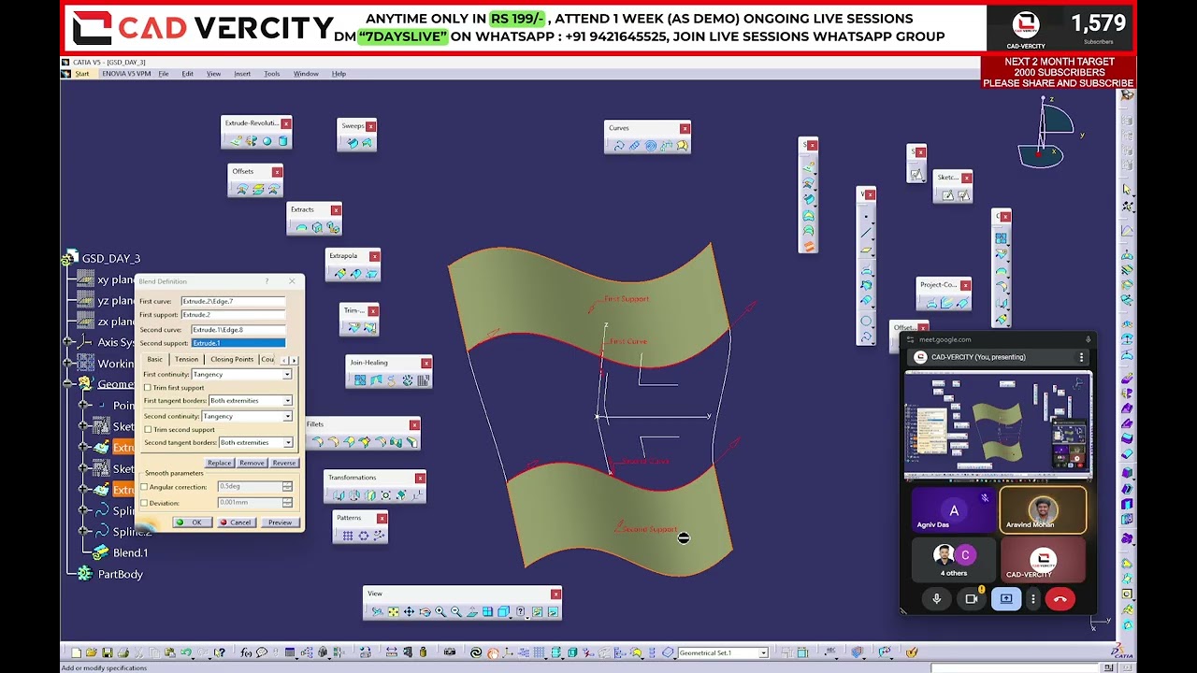Select GSD_DAY_3 root tree node
This screenshot has height=673, width=1197.
pos(110,259)
